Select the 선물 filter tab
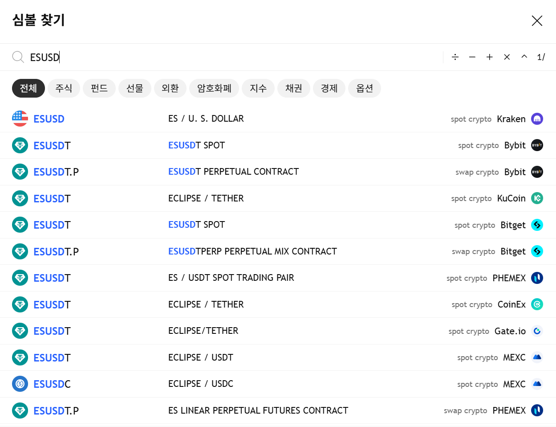Viewport: 556px width, 427px height. click(135, 88)
